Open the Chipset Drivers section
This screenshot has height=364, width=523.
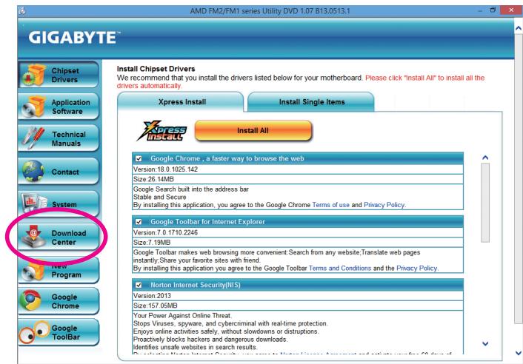(59, 75)
